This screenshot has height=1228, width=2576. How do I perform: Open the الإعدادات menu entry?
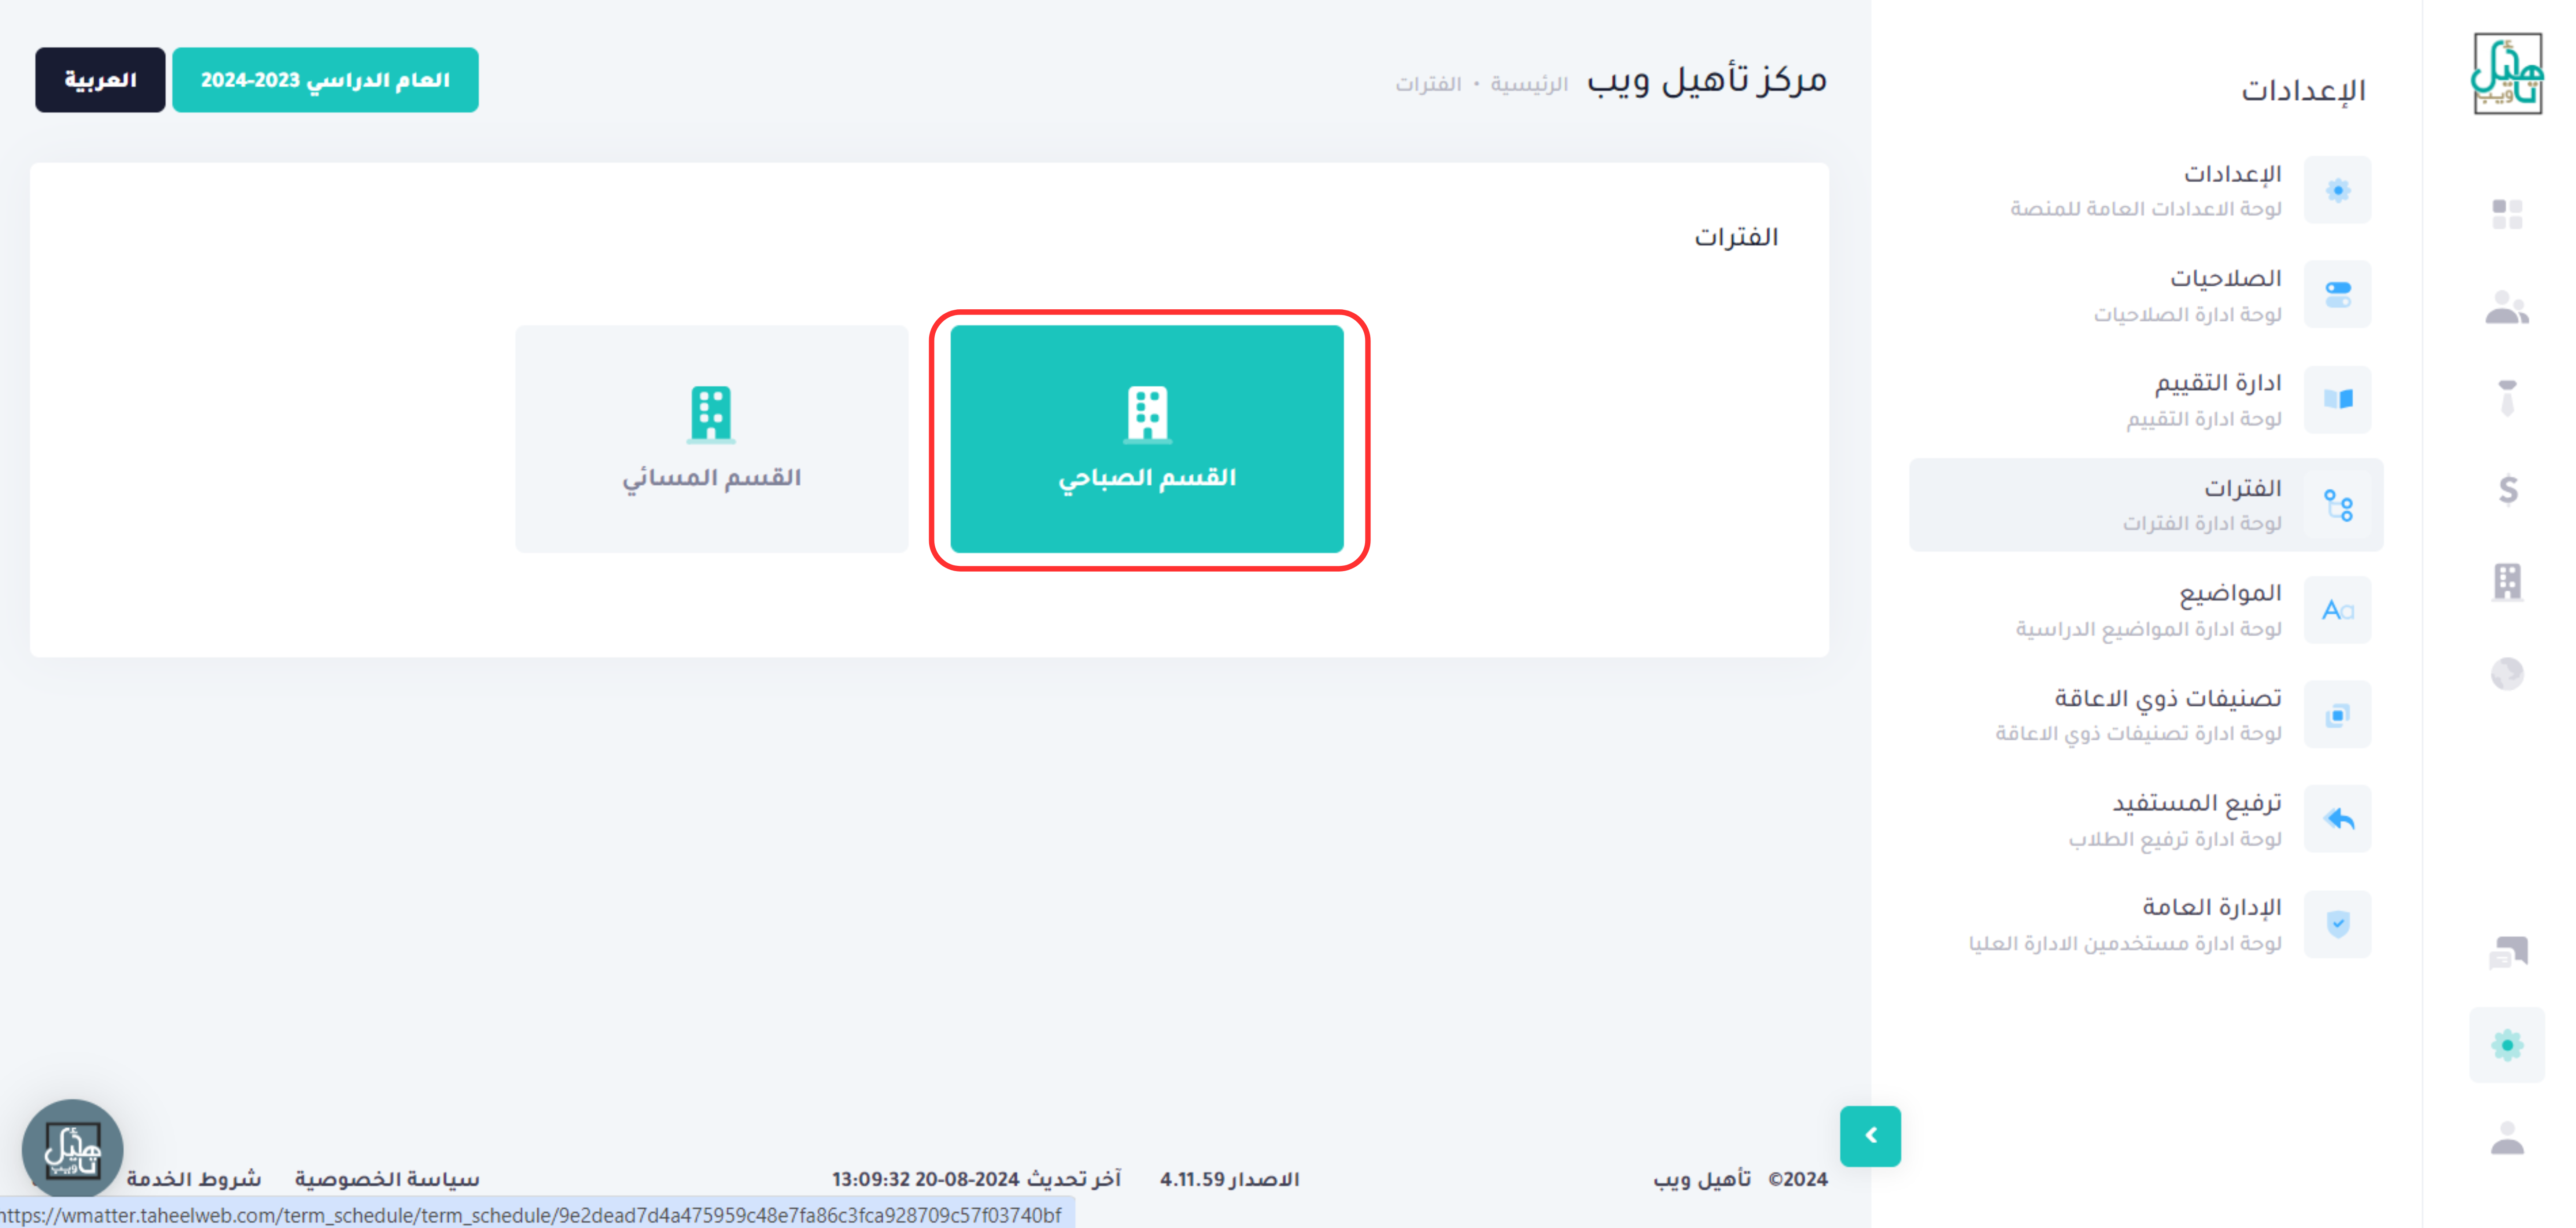click(x=2145, y=190)
